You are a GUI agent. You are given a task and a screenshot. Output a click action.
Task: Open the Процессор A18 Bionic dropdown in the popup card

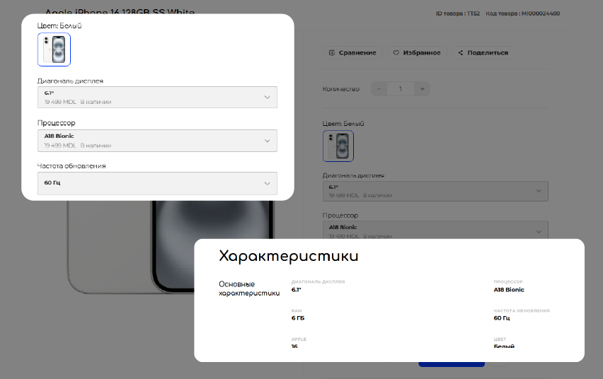[x=157, y=141]
